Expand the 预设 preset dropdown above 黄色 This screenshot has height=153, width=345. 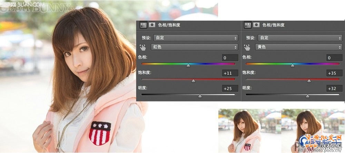click(x=298, y=38)
